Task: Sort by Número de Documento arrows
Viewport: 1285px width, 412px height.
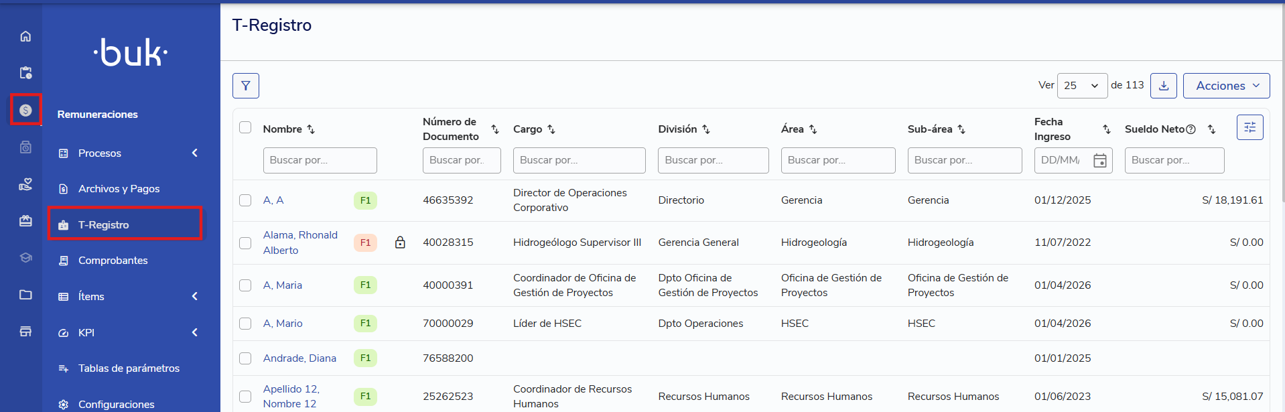Action: (495, 129)
